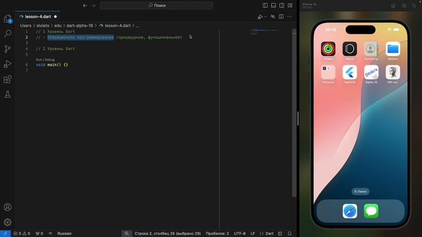Click the Run code lens above main
Viewport: 422px width, 237px height.
point(39,60)
